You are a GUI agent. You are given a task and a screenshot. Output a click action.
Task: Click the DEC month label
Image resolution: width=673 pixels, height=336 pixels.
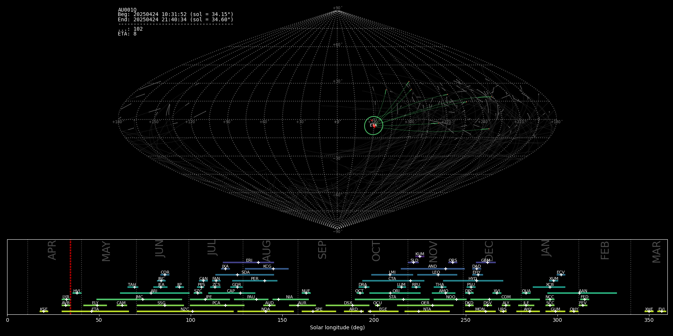(489, 251)
